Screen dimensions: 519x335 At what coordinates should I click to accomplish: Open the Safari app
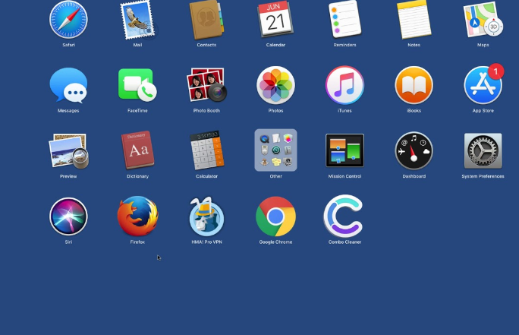click(x=68, y=20)
